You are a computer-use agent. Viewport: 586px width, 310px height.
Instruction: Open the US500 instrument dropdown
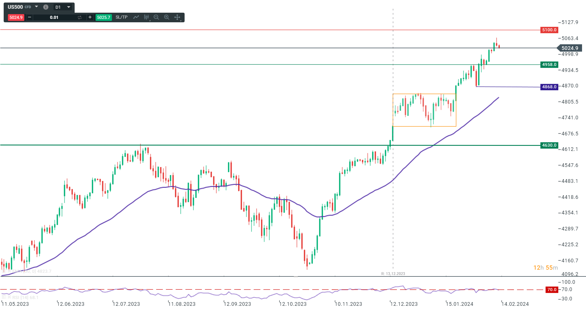tap(36, 7)
